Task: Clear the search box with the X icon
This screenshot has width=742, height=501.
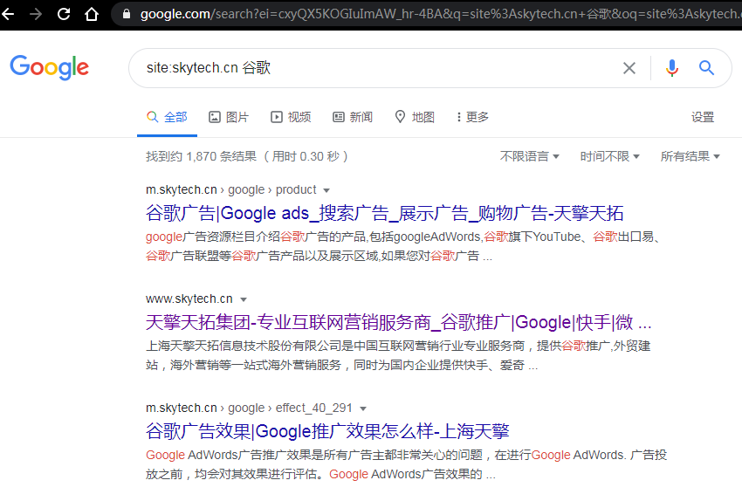Action: (629, 68)
